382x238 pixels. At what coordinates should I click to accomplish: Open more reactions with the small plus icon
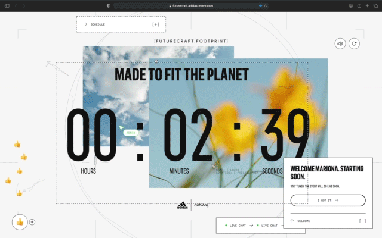32,222
